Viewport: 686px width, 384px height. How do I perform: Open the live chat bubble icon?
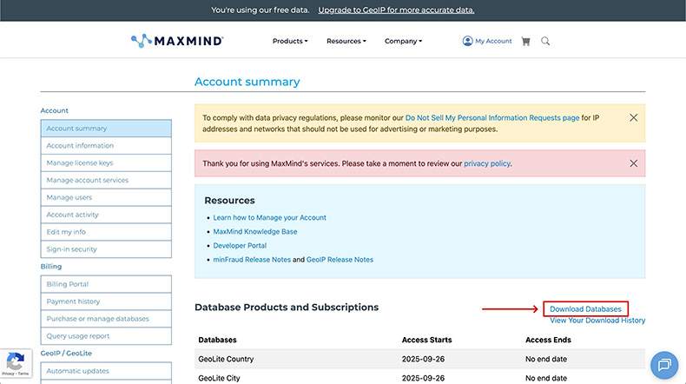click(x=664, y=365)
